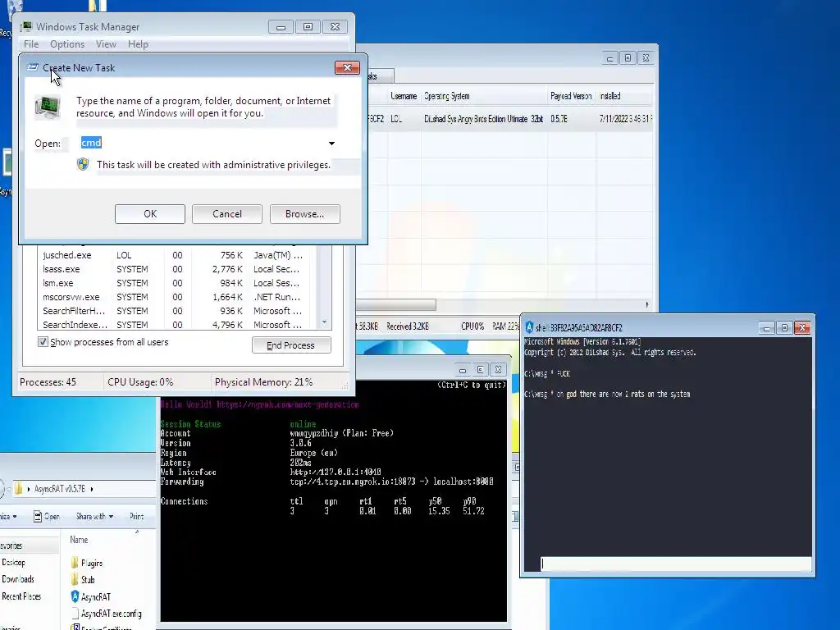The width and height of the screenshot is (840, 630).
Task: Open Downloads in explorer favorites
Action: point(18,579)
